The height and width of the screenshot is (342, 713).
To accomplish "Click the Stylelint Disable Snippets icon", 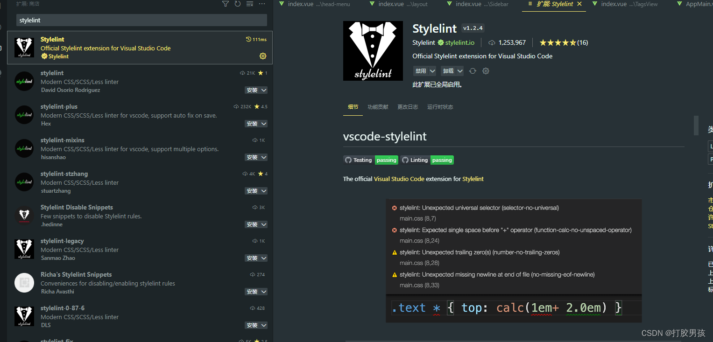I will [x=24, y=216].
